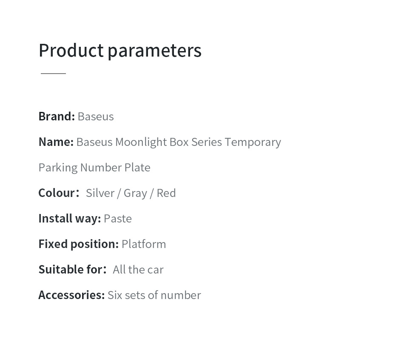The height and width of the screenshot is (348, 404).
Task: Click the bold Accessories label
Action: [71, 295]
